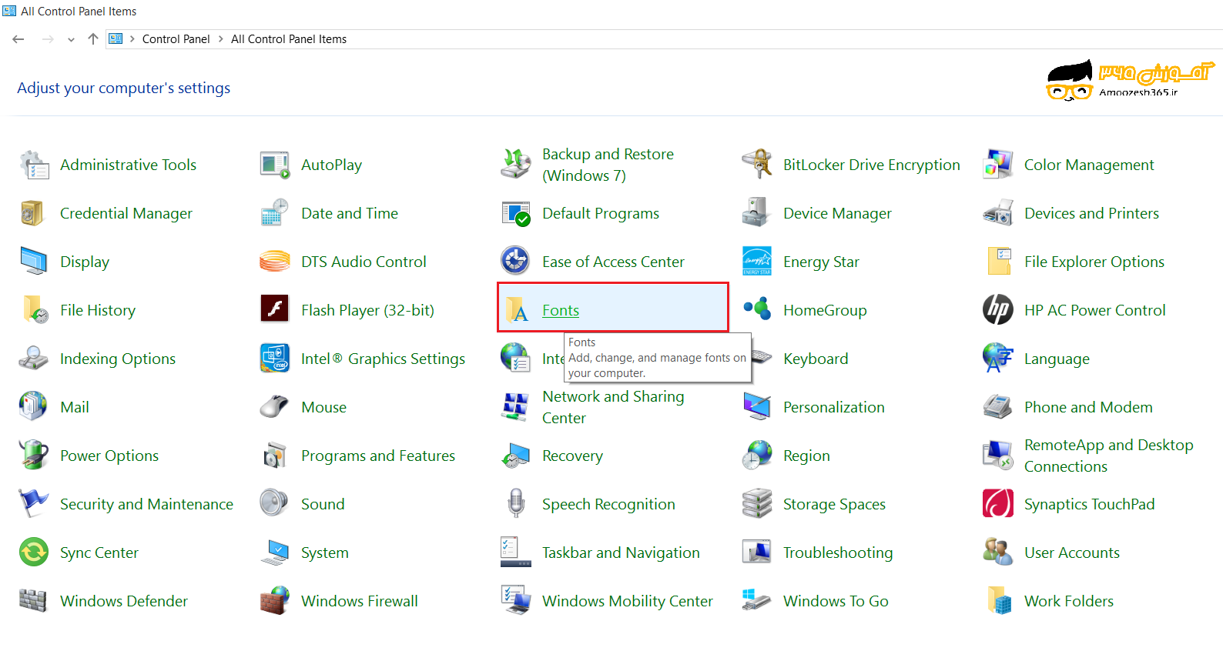Open File Explorer Options icon

[998, 262]
